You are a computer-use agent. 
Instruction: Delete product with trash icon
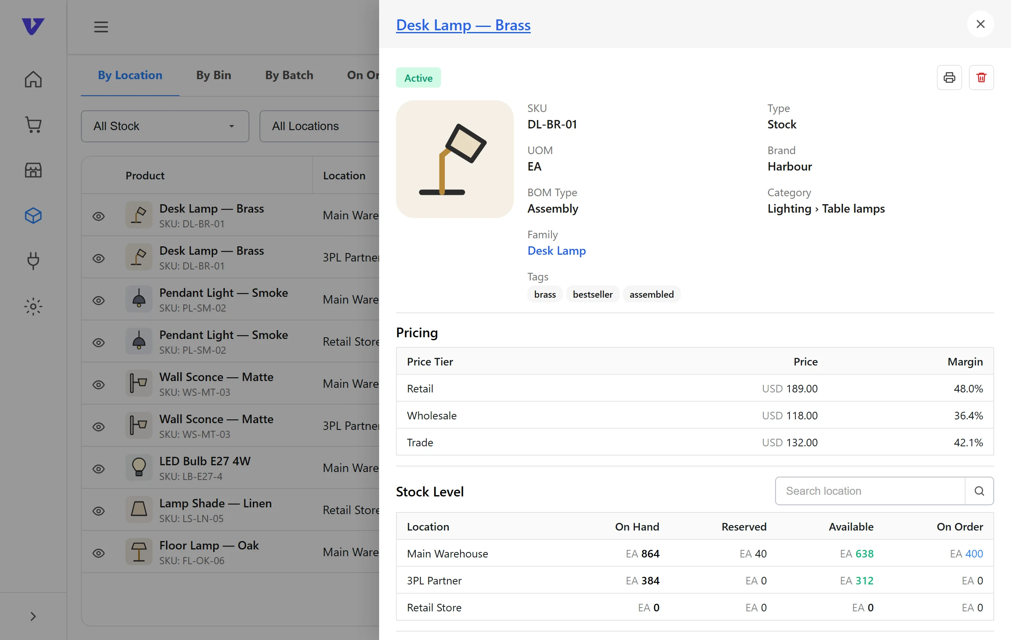point(982,77)
